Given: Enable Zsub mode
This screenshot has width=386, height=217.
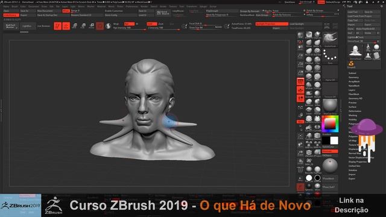Looking at the screenshot, I should pyautogui.click(x=161, y=24).
